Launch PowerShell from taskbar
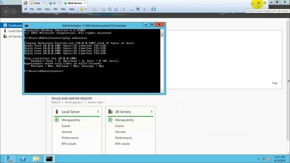This screenshot has width=290, height=163. pos(23,159)
